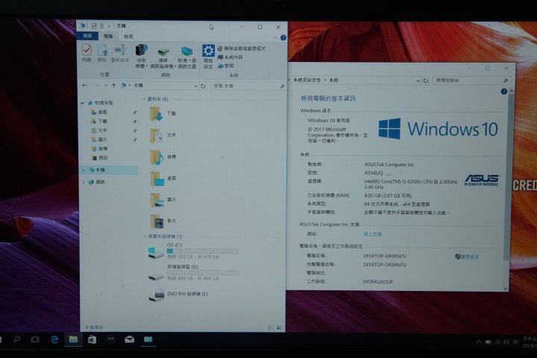Click the Task View taskbar icon

pyautogui.click(x=35, y=339)
